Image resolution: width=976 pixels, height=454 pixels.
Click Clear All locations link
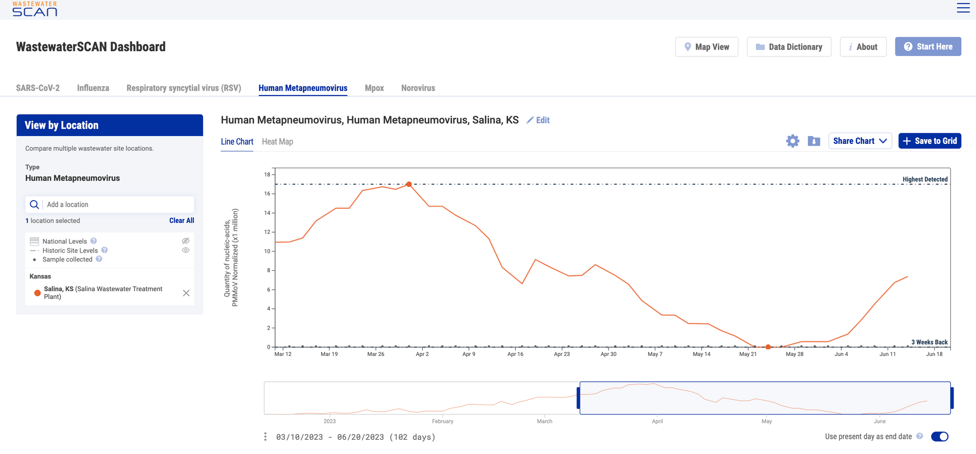(x=182, y=220)
